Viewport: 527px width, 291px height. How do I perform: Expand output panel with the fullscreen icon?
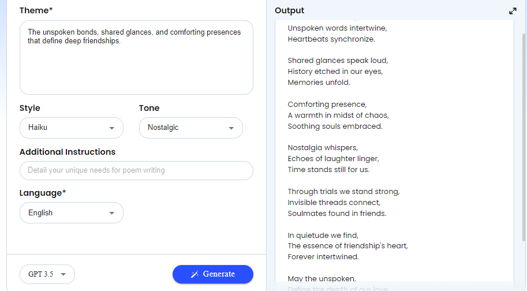513,11
